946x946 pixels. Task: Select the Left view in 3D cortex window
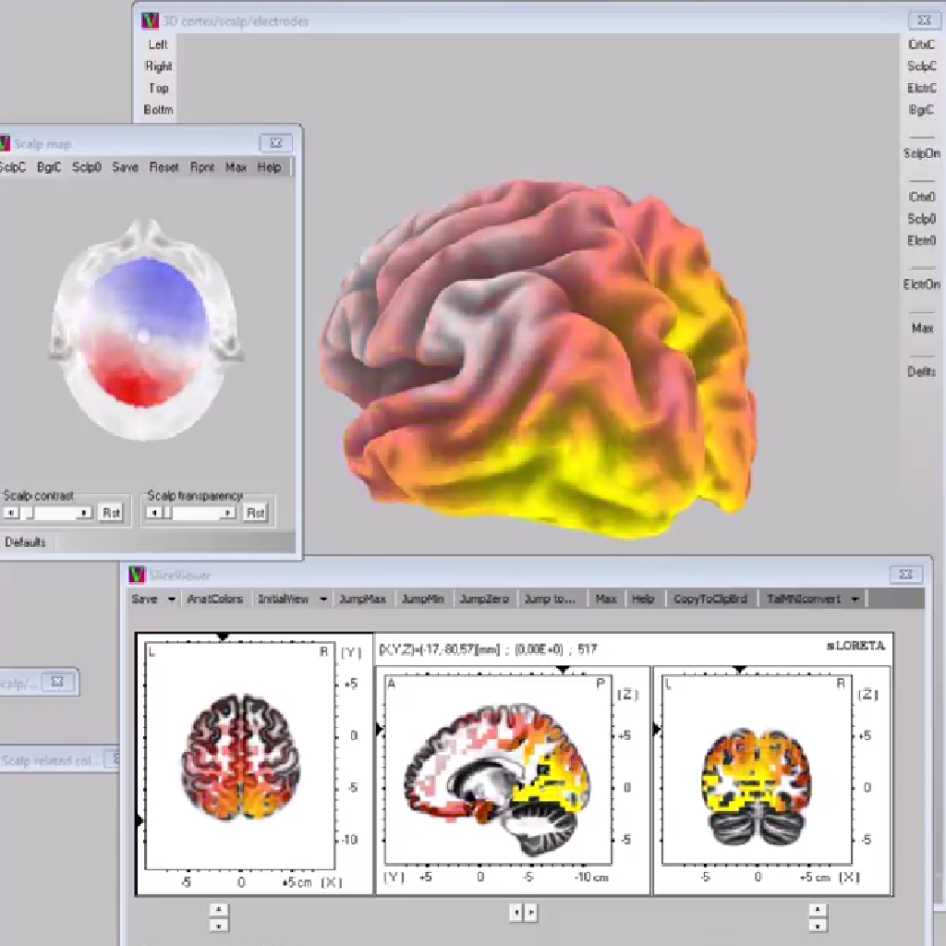click(158, 44)
